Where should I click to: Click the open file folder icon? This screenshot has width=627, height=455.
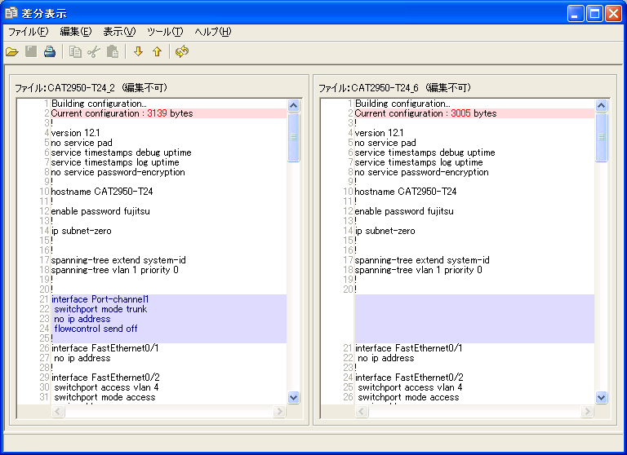[12, 52]
